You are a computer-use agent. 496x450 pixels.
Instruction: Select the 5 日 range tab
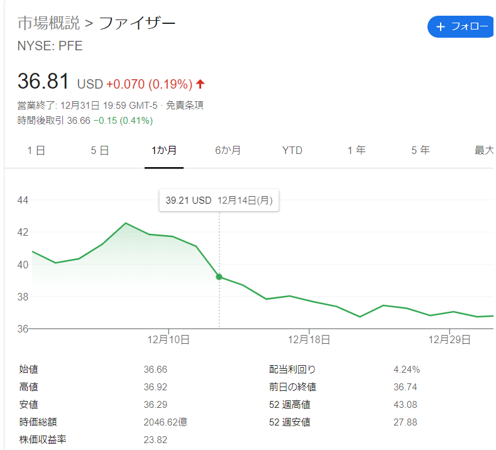coord(100,151)
